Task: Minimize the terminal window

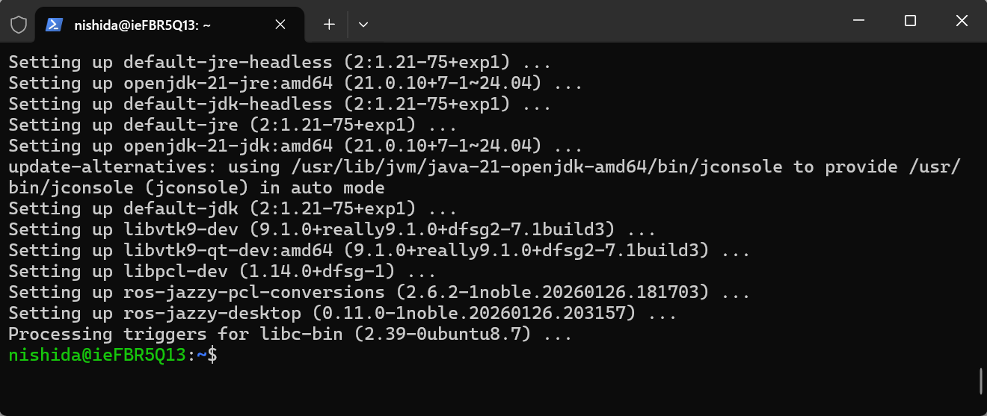Action: click(x=858, y=21)
